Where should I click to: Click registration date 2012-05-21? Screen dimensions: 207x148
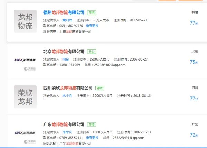pos(138,20)
